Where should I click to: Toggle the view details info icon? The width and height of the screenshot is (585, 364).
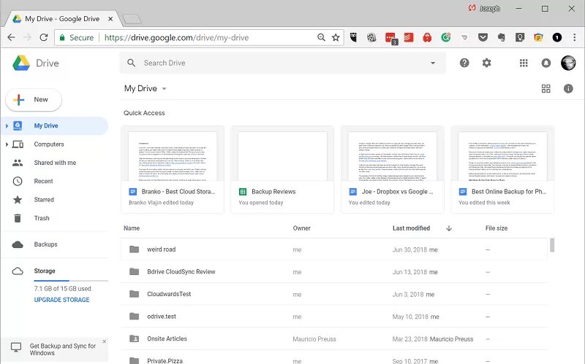(x=568, y=88)
